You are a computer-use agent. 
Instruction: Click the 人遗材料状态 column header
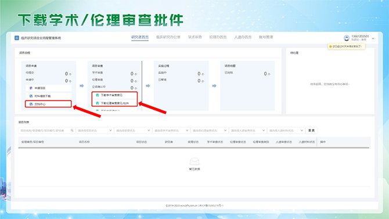coord(307,142)
